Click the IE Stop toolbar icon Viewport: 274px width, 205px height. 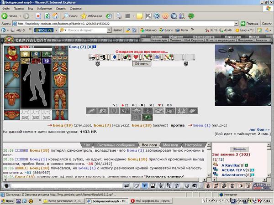[38, 16]
